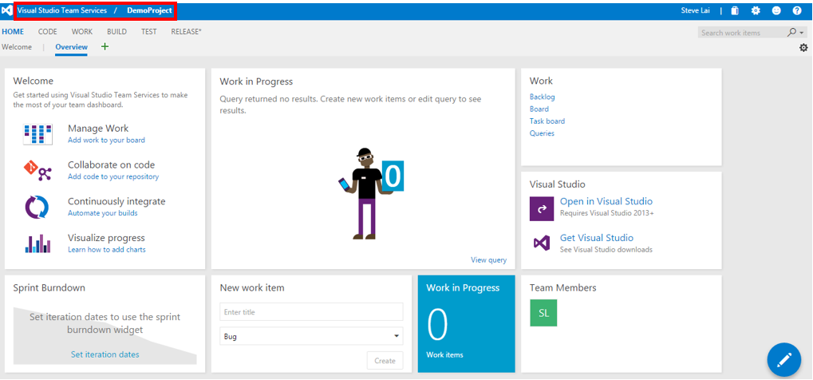The height and width of the screenshot is (380, 813).
Task: Click the Open in Visual Studio icon
Action: tap(541, 208)
